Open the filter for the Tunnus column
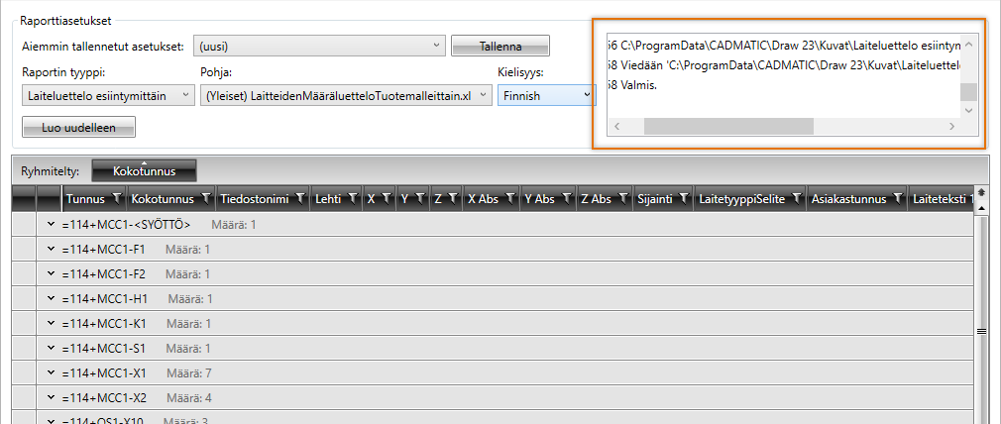This screenshot has height=424, width=1001. click(x=114, y=199)
